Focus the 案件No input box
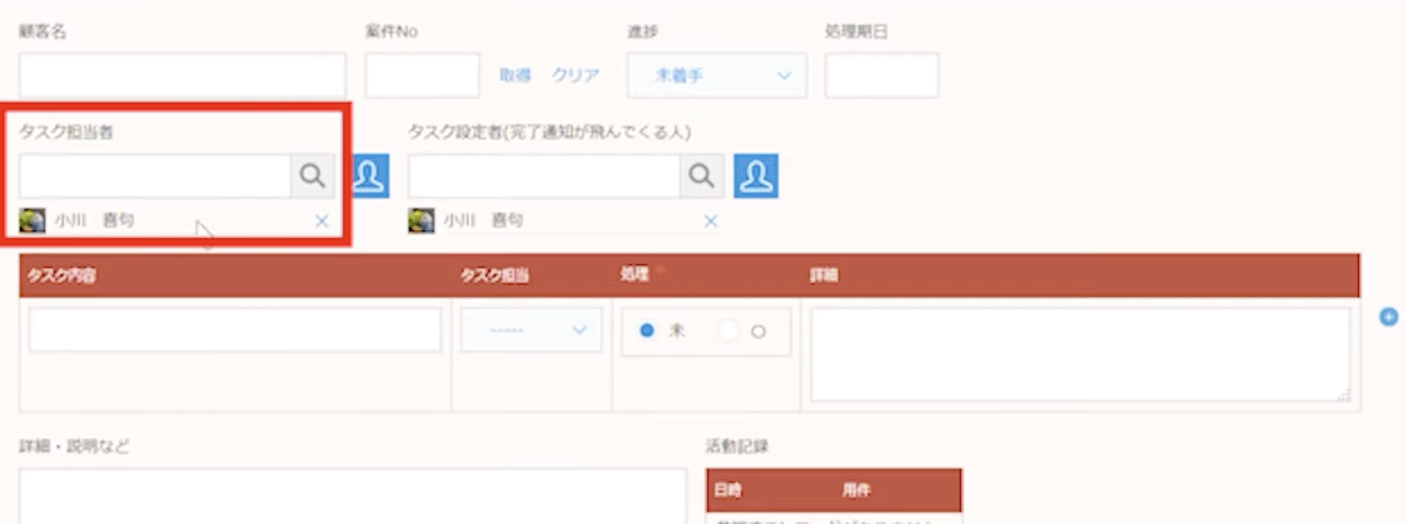The image size is (1406, 524). click(422, 76)
